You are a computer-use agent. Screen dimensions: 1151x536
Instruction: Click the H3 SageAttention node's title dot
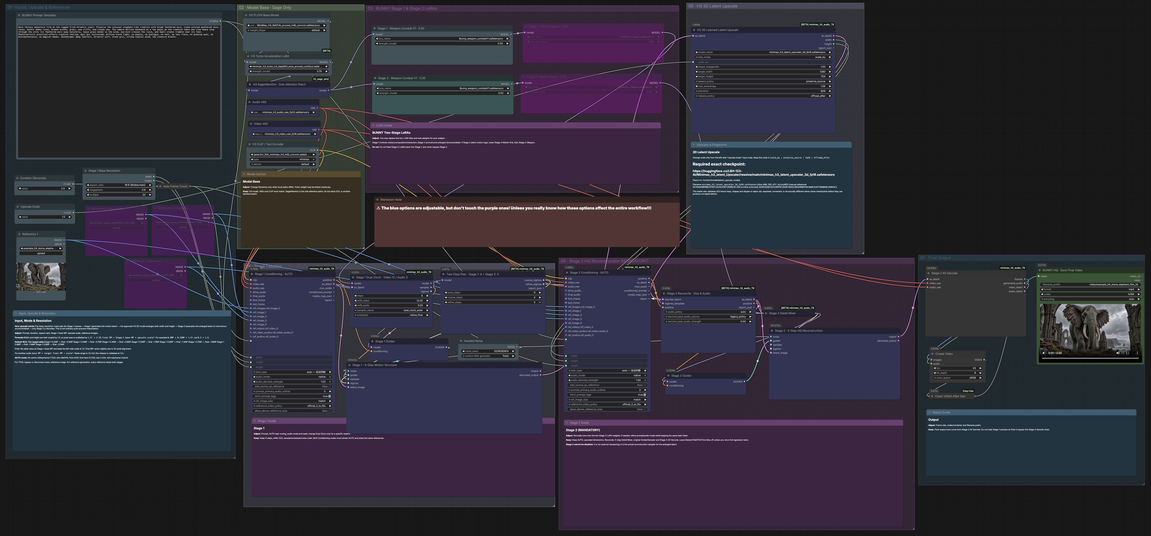(250, 84)
